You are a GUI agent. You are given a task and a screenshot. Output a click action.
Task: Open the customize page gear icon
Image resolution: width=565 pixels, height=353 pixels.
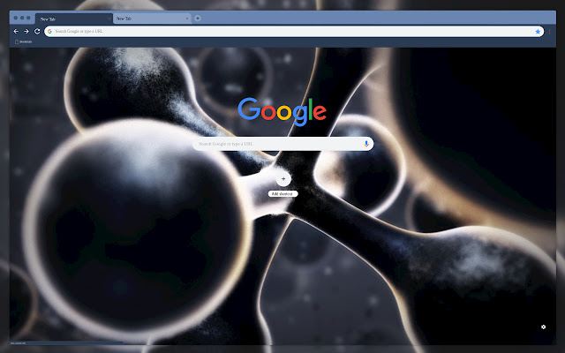[x=544, y=327]
